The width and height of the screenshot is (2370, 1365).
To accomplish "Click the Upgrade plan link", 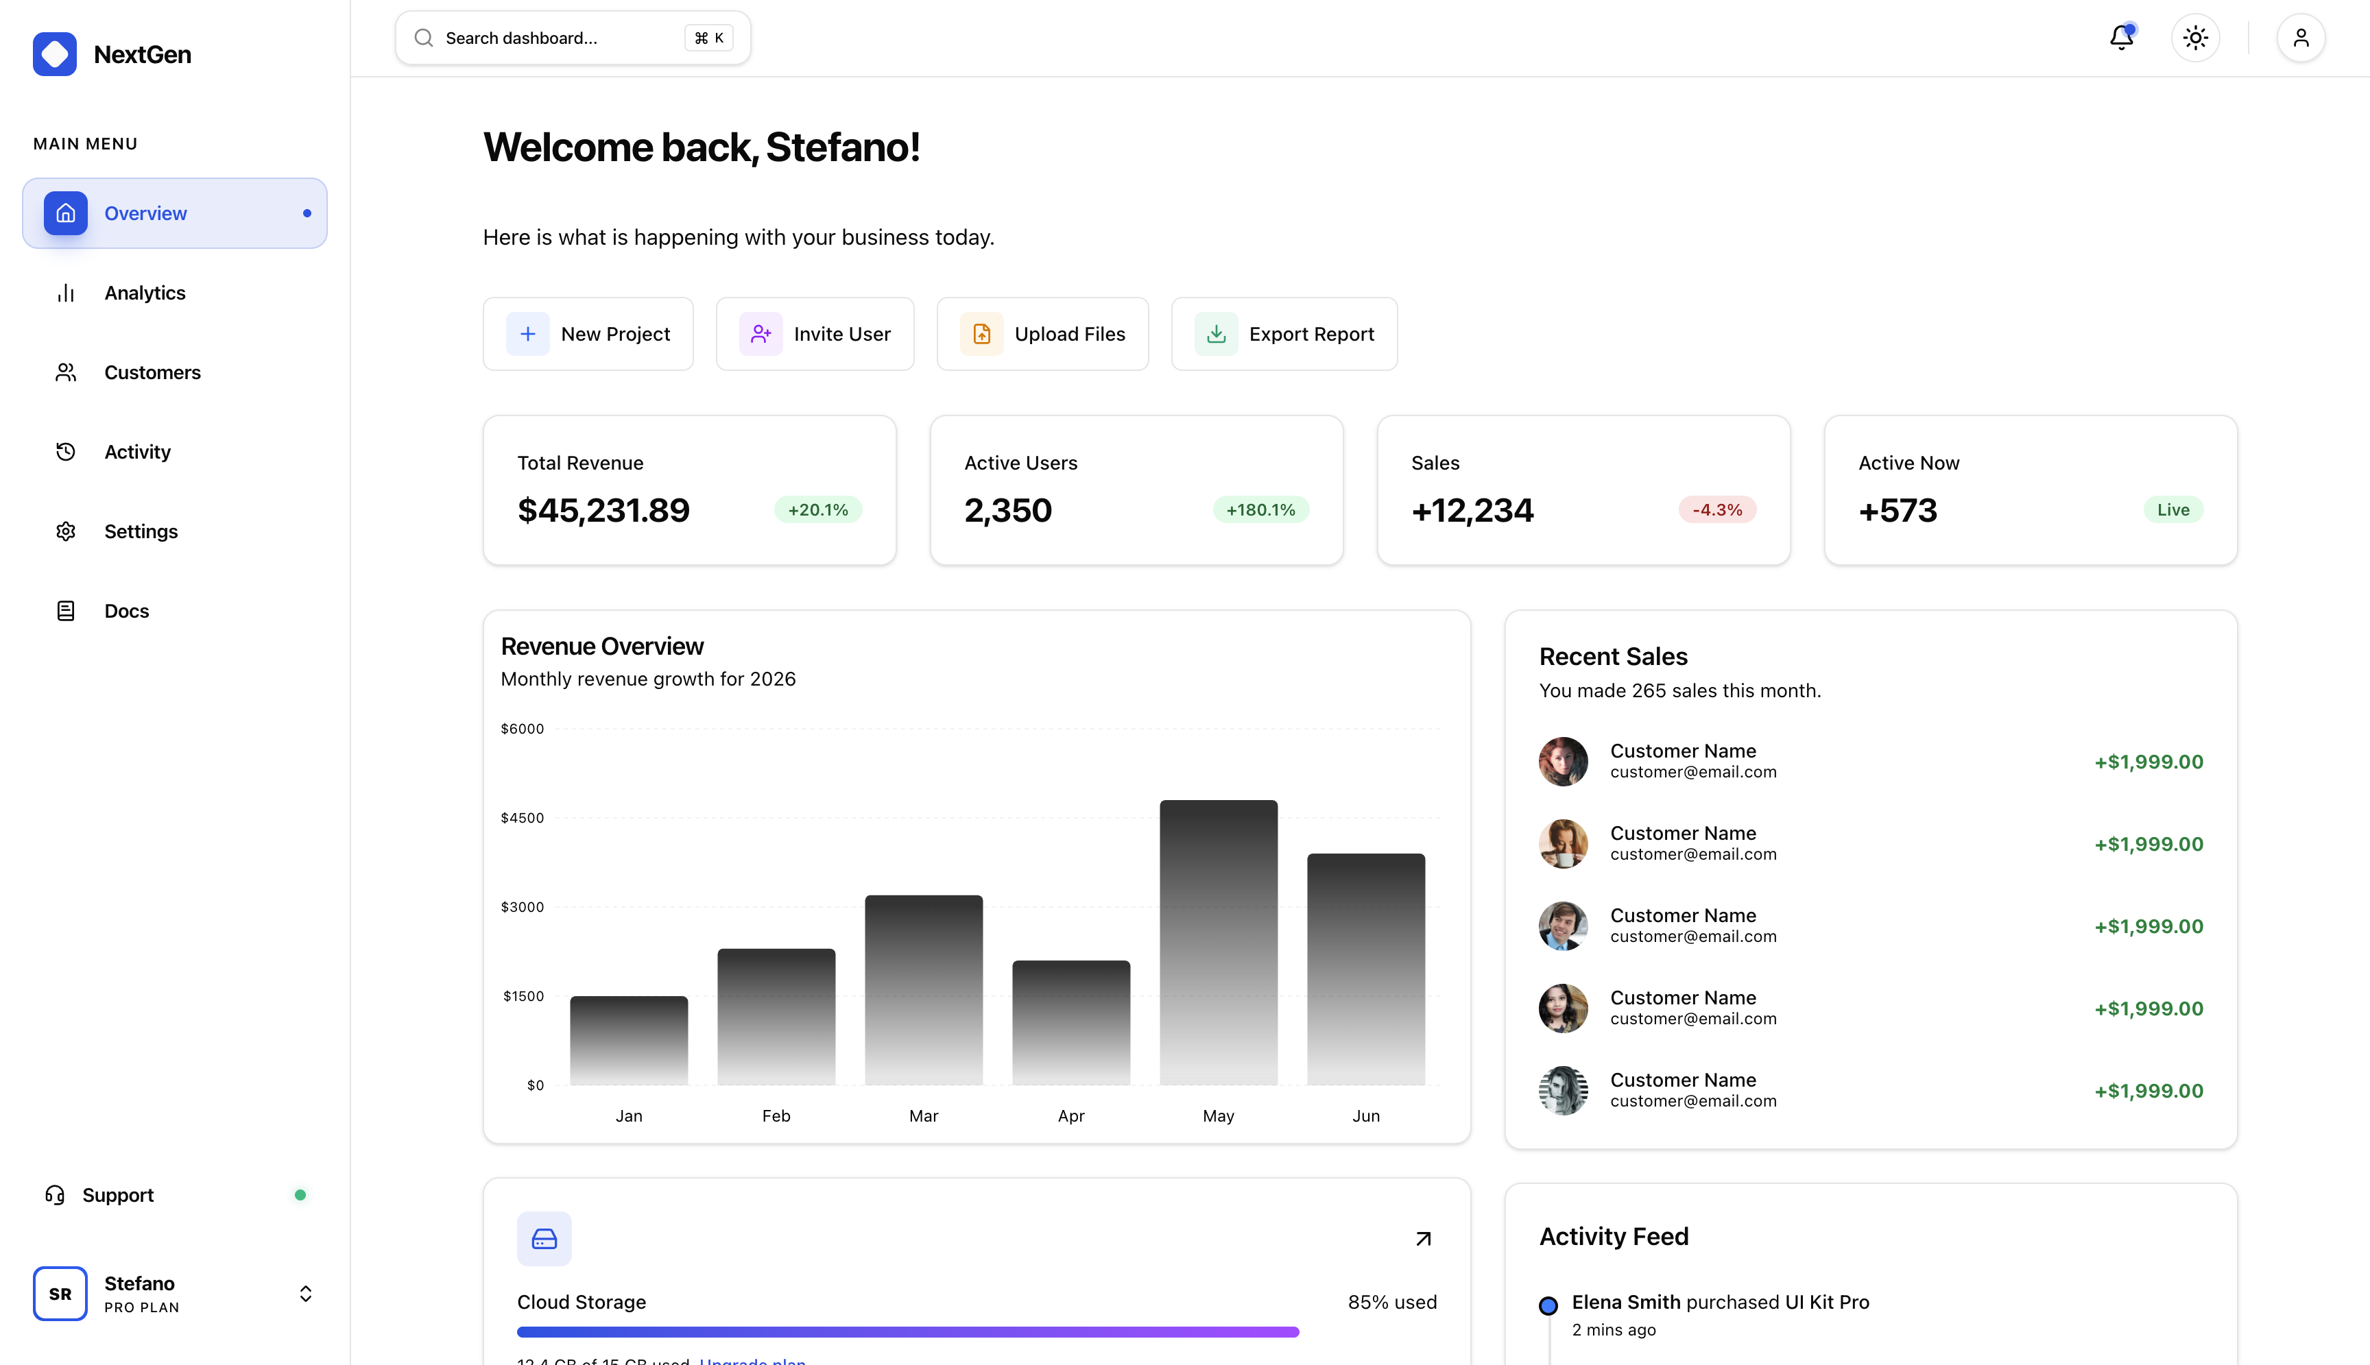I will tap(752, 1362).
